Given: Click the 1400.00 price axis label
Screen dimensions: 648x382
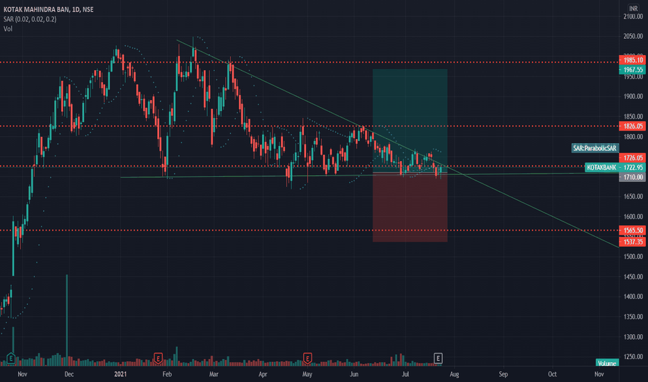Looking at the screenshot, I should coord(633,297).
